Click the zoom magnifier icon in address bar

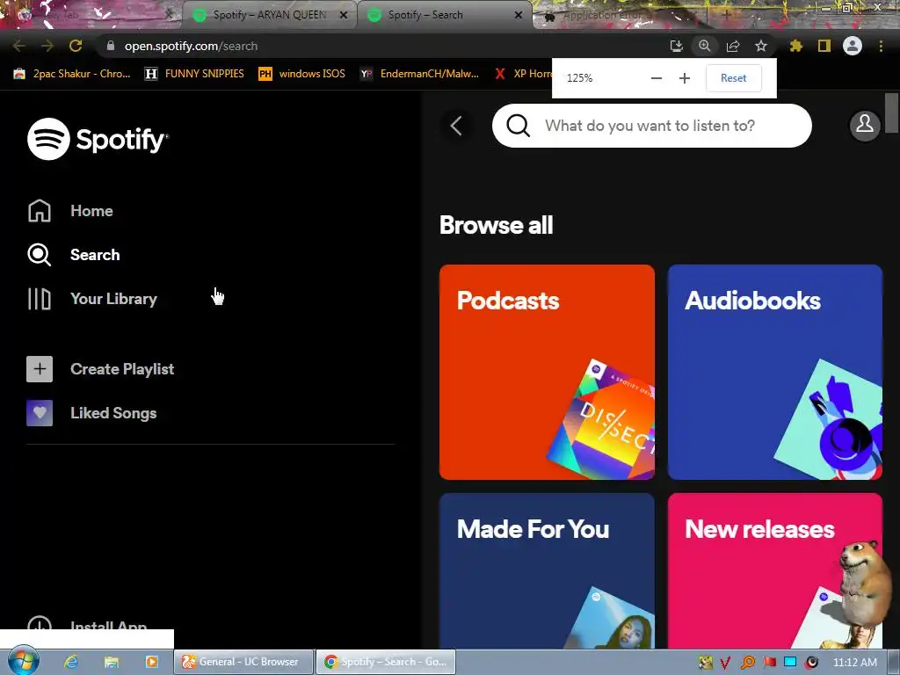[704, 46]
